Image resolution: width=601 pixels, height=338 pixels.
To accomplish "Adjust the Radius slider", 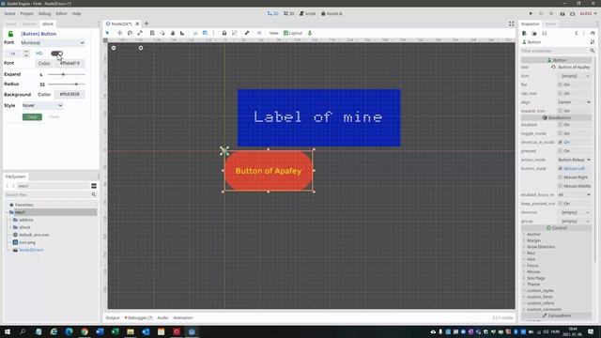I will point(67,84).
